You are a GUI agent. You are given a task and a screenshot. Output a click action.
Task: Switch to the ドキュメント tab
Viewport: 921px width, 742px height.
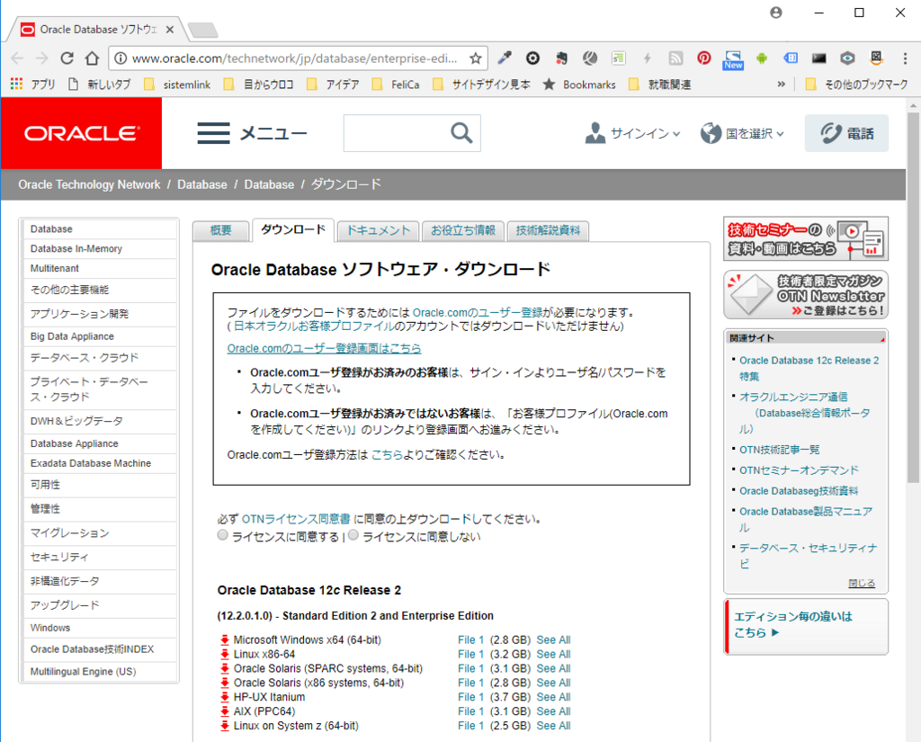tap(378, 230)
